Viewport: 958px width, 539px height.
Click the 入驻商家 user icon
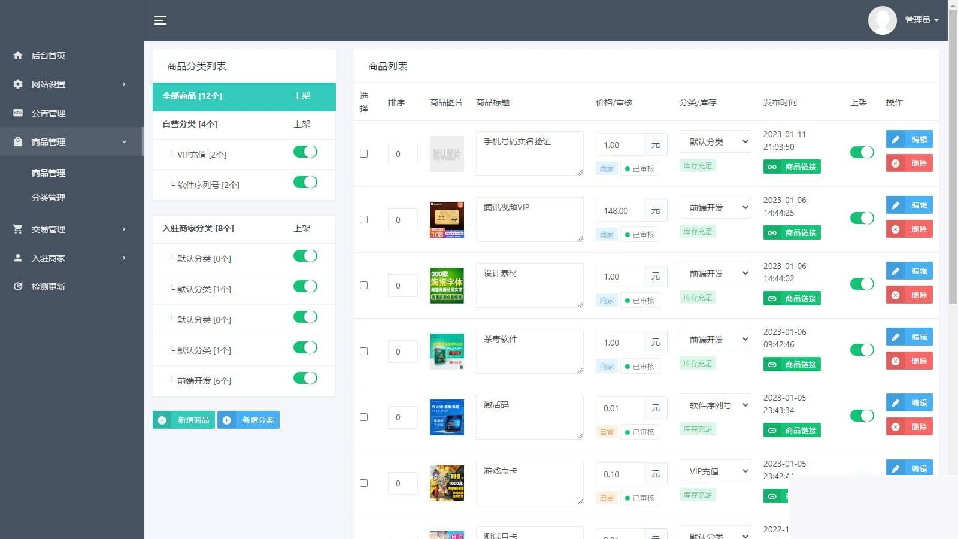[17, 258]
